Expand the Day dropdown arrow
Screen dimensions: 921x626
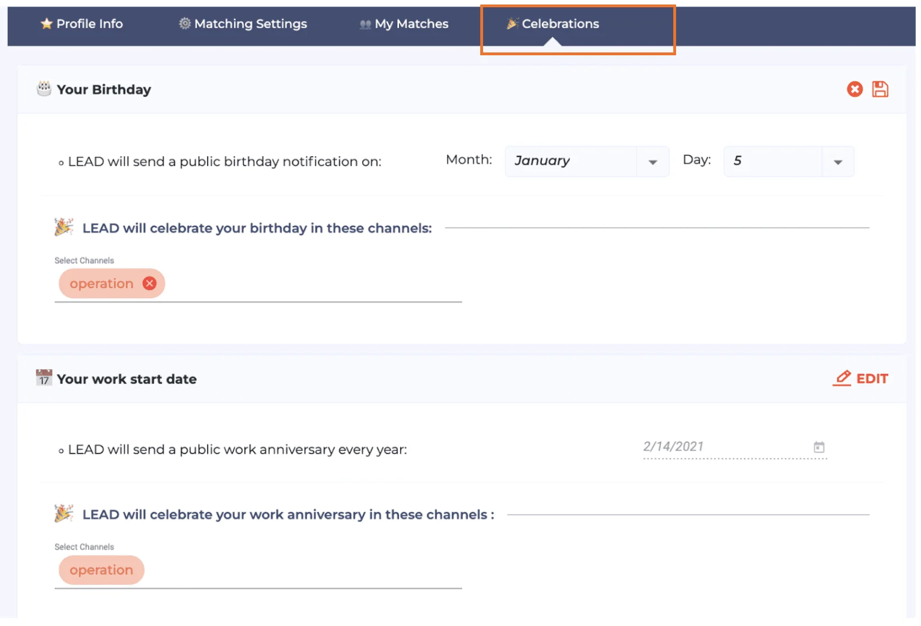coord(838,162)
